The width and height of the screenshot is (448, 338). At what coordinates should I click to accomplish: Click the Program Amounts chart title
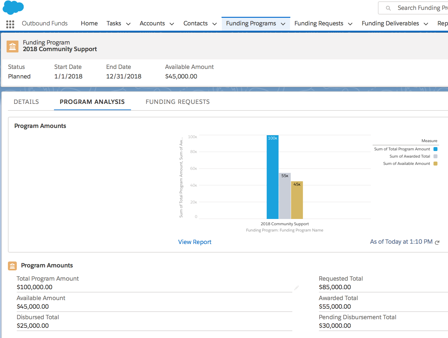[40, 126]
